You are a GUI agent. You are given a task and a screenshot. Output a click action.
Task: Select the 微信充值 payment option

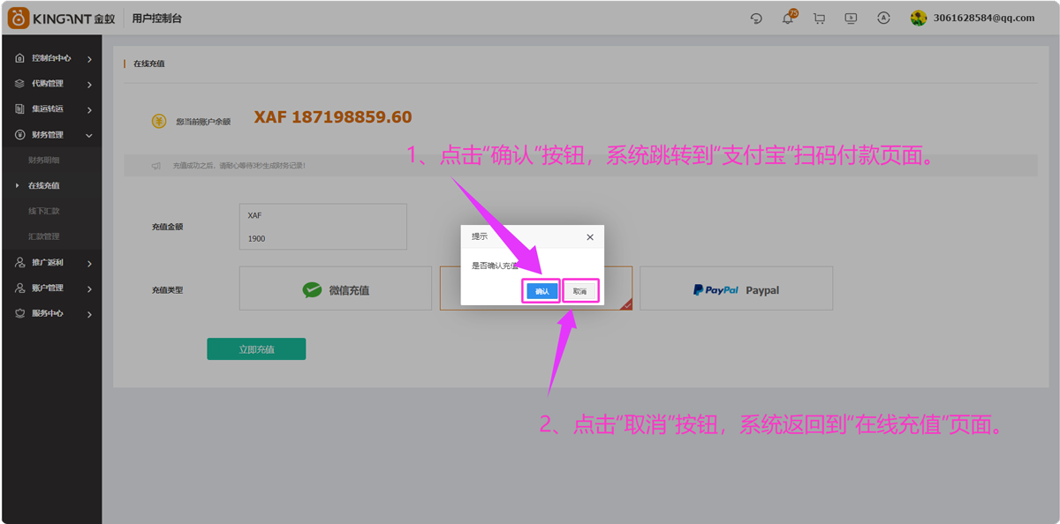[x=336, y=289]
